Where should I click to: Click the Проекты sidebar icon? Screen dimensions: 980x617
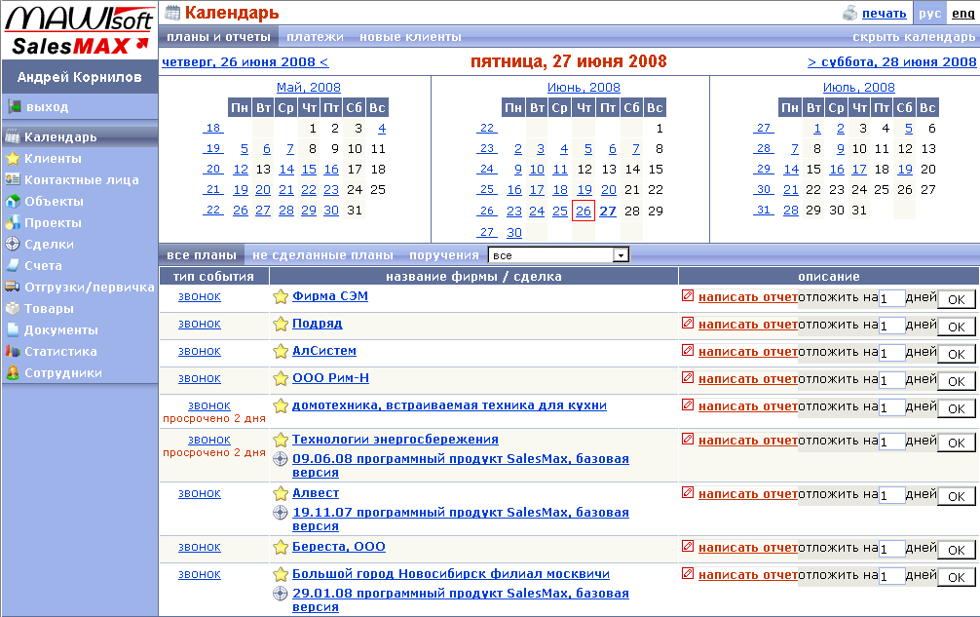pos(13,222)
